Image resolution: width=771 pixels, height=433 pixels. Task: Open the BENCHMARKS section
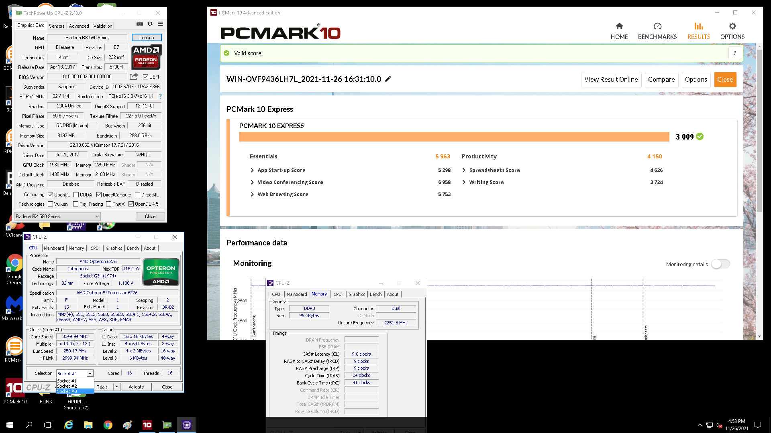pyautogui.click(x=657, y=31)
